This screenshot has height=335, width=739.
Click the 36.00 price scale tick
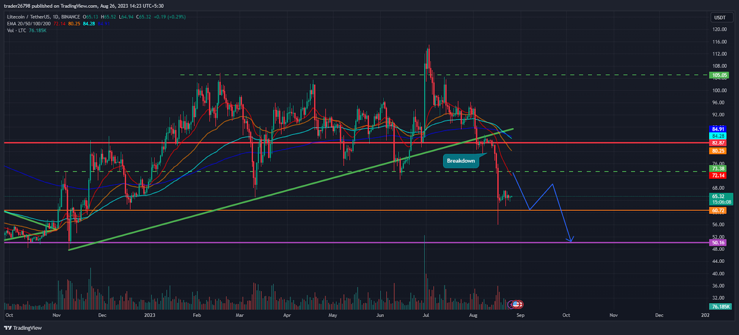point(718,286)
